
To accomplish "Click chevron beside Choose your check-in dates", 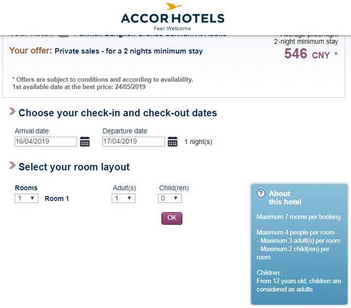I will (12, 111).
